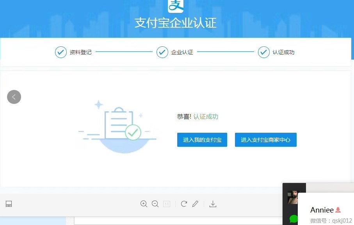Viewport: 354px width, 225px height.
Task: Click the zoom in magnifier icon
Action: pyautogui.click(x=144, y=204)
